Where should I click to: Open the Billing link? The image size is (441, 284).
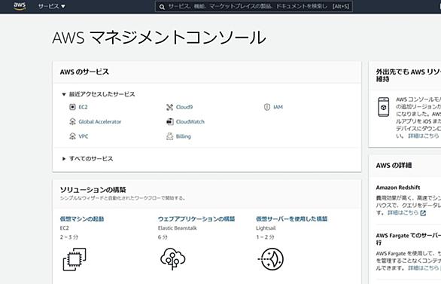[184, 136]
